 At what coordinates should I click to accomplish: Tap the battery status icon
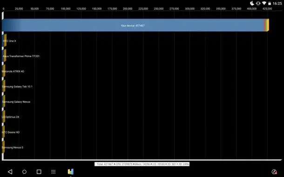point(270,3)
